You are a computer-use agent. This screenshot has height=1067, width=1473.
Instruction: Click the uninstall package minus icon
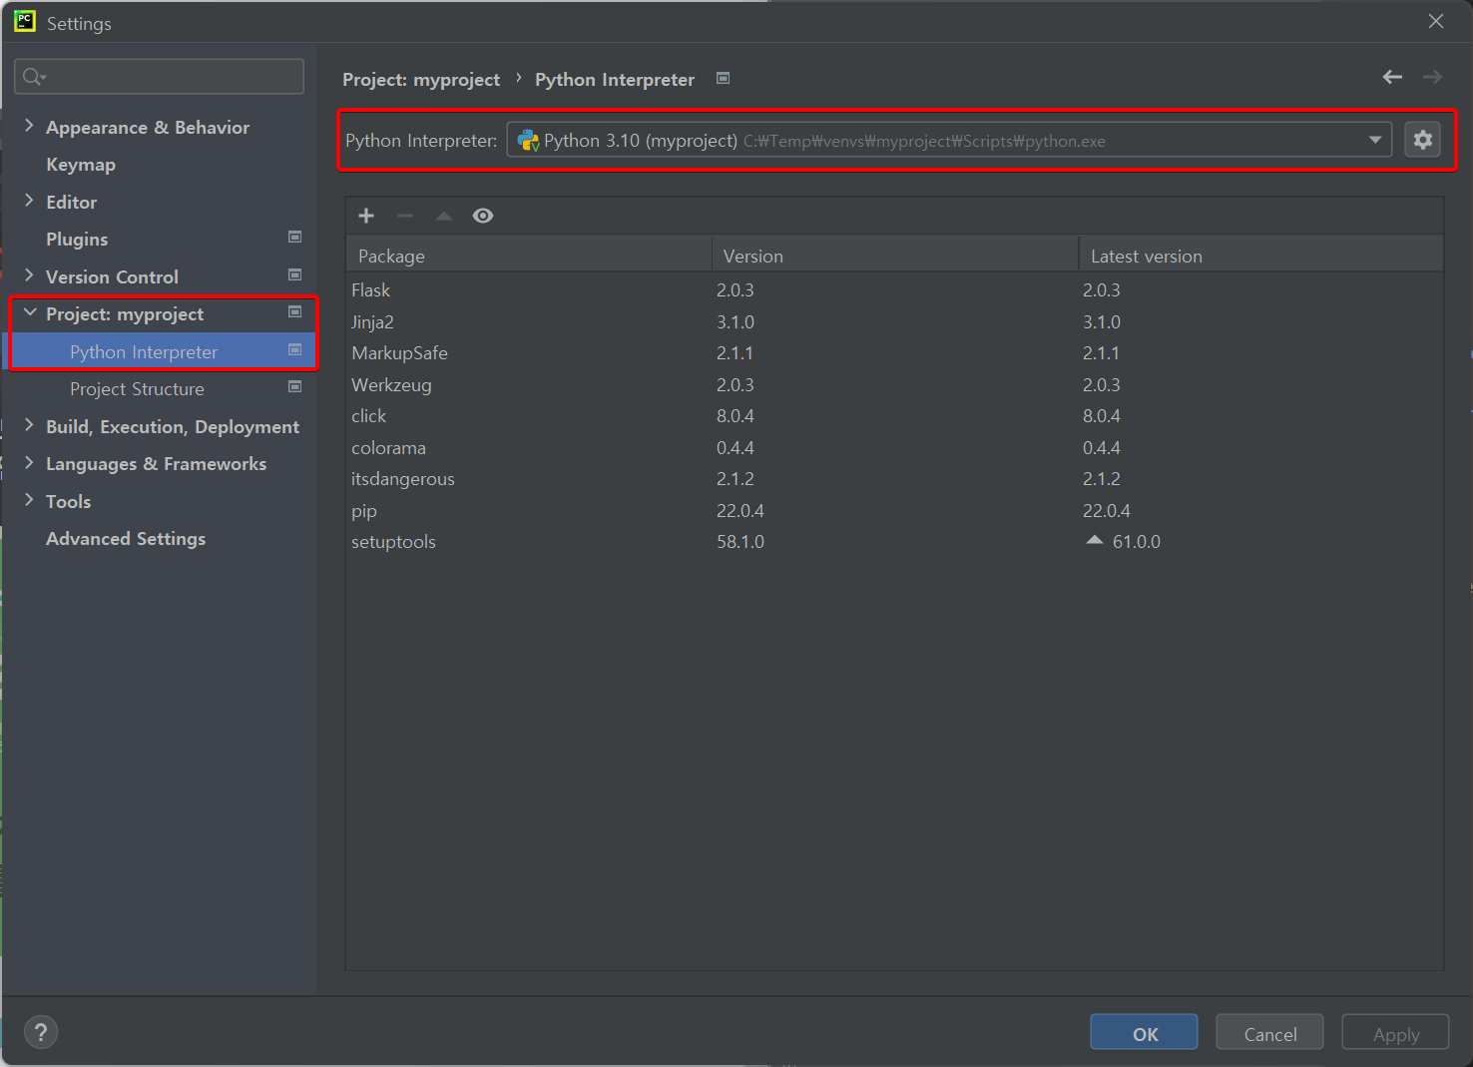[405, 216]
